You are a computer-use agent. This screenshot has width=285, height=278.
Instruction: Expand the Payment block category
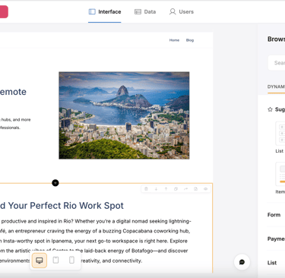tap(276, 239)
